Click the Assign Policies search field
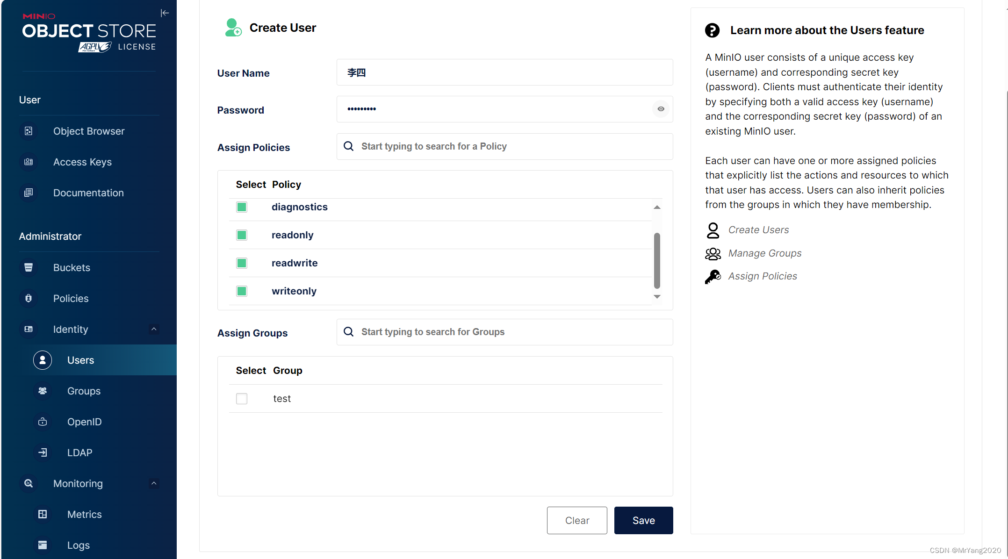 point(504,147)
